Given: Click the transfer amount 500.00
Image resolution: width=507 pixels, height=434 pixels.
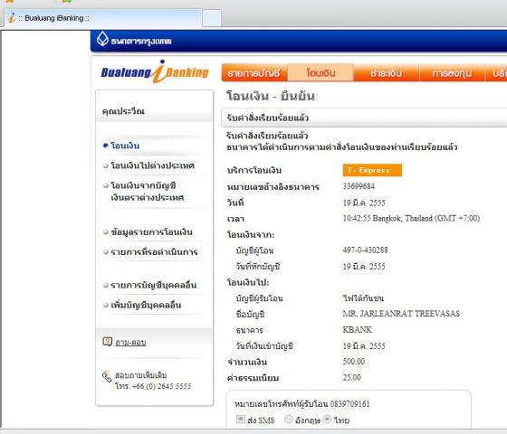Looking at the screenshot, I should (x=354, y=362).
